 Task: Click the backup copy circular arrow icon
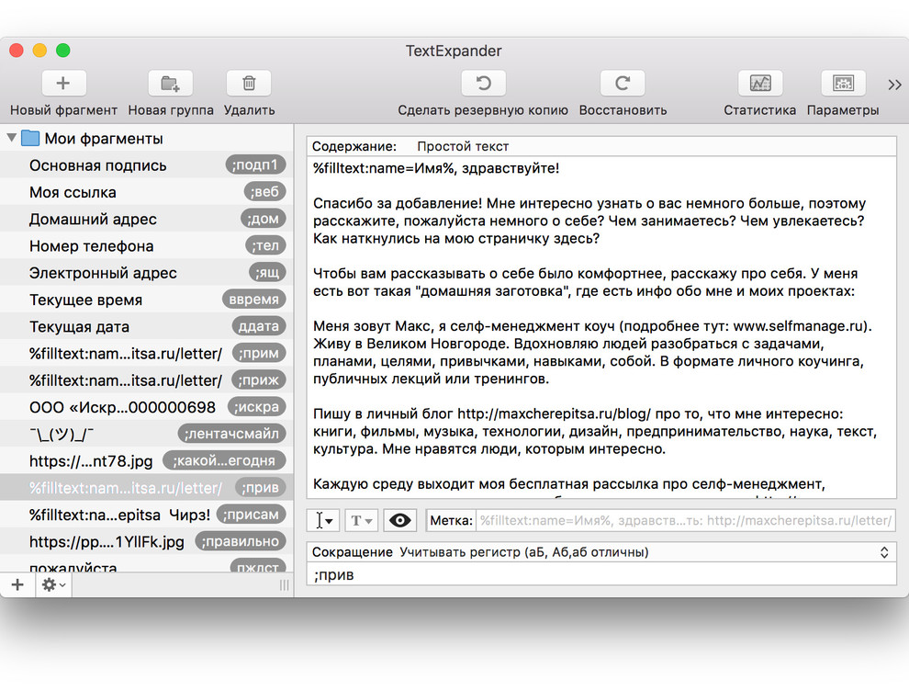pos(483,84)
